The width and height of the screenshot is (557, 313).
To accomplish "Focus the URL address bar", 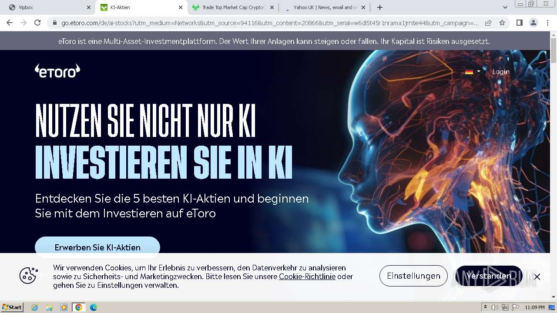I will coord(270,23).
